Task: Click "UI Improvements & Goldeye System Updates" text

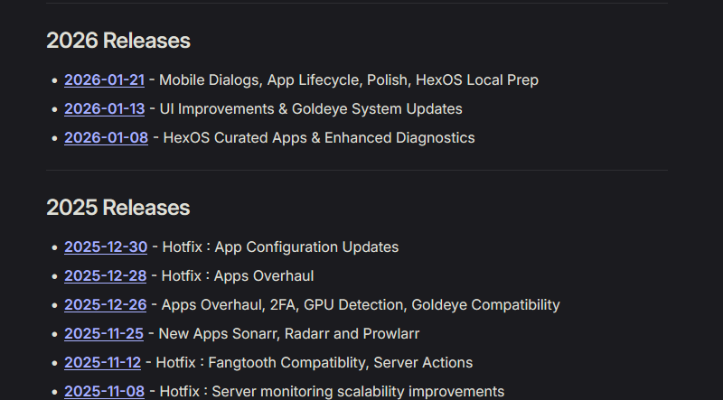Action: pyautogui.click(x=311, y=109)
